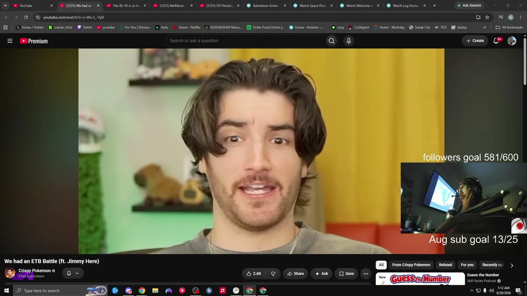Screen dimensions: 527x296
Task: Open media controls icon in Chrome toolbar
Action: 501,17
